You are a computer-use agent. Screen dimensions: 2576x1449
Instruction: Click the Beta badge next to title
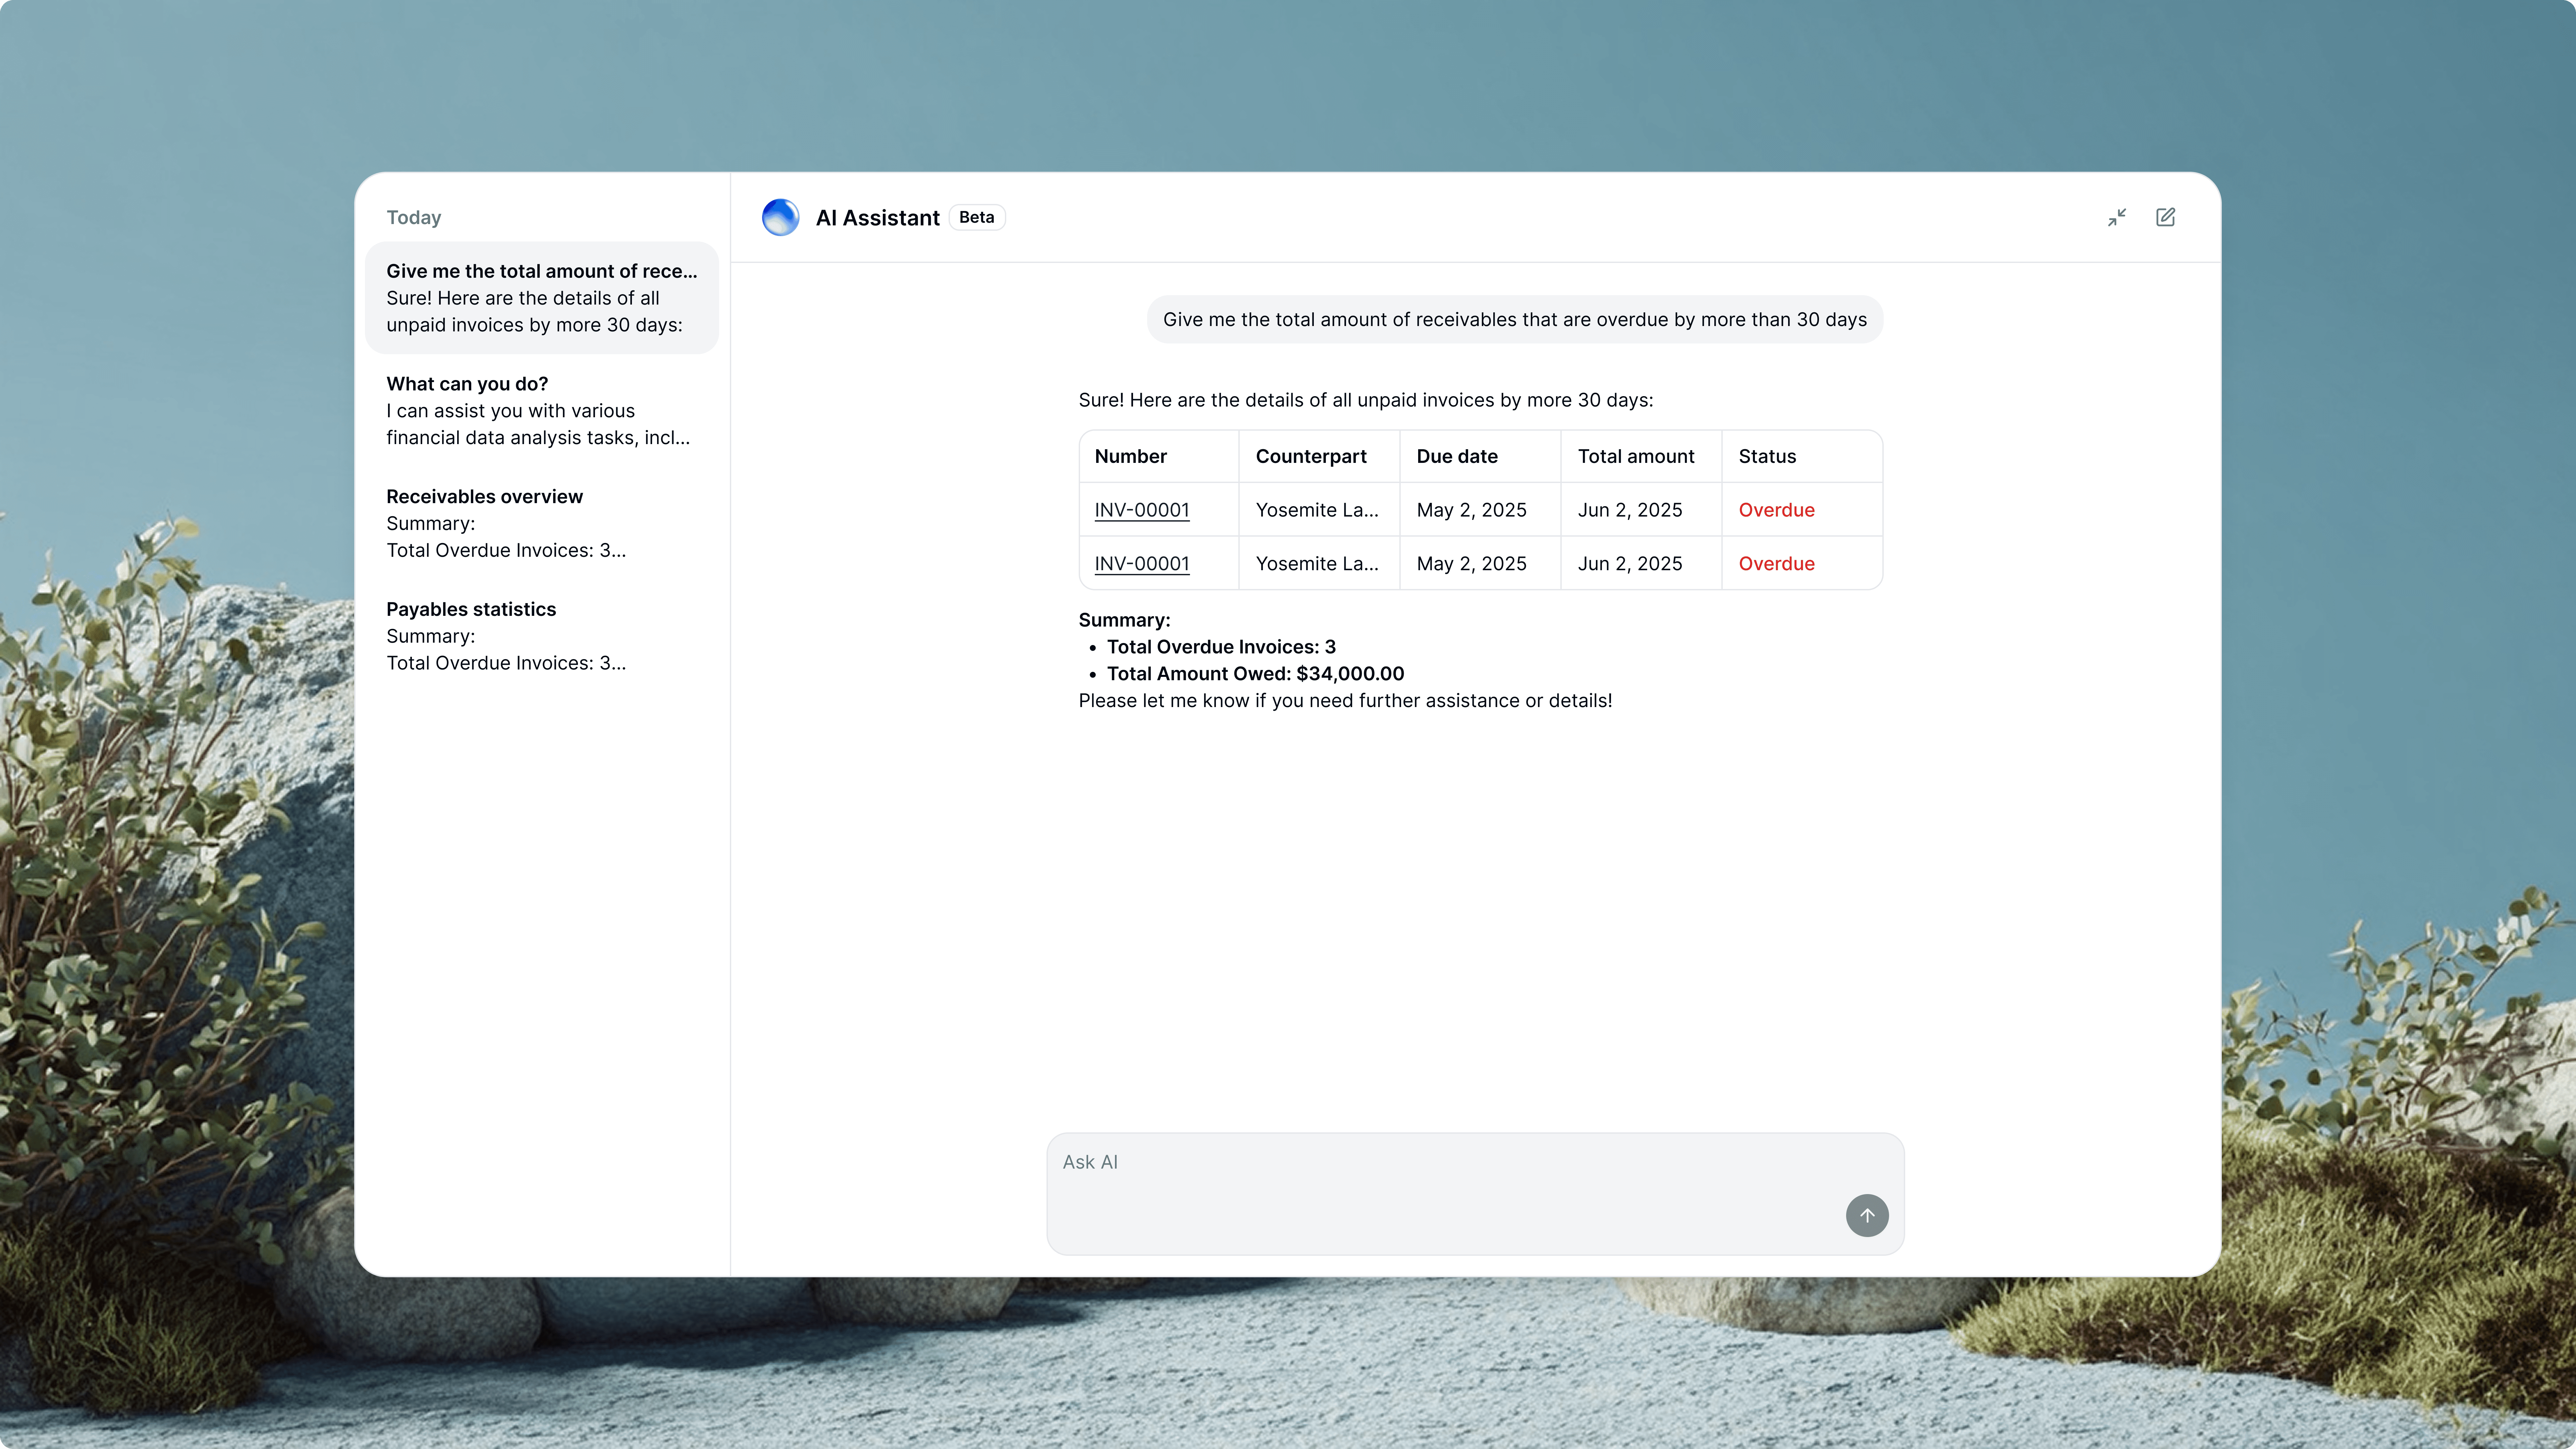[976, 217]
